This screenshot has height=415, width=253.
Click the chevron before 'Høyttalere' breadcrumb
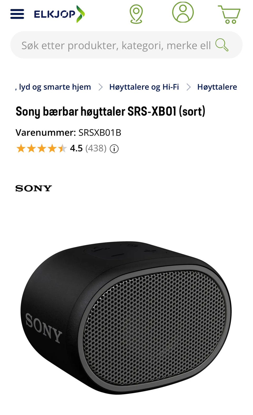coord(188,87)
